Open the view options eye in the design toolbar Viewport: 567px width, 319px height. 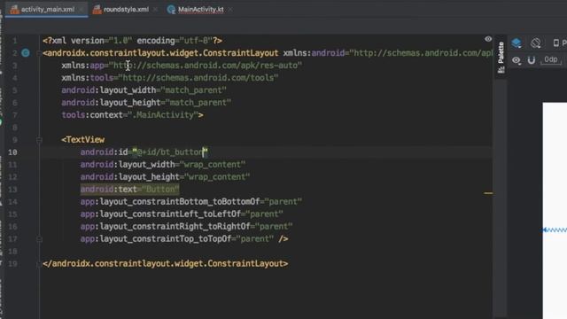click(517, 60)
